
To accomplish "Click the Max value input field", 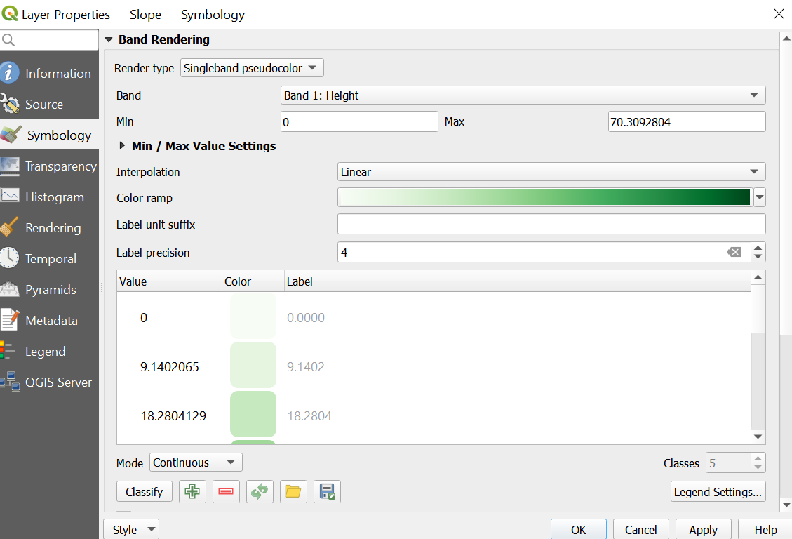I will pyautogui.click(x=687, y=121).
